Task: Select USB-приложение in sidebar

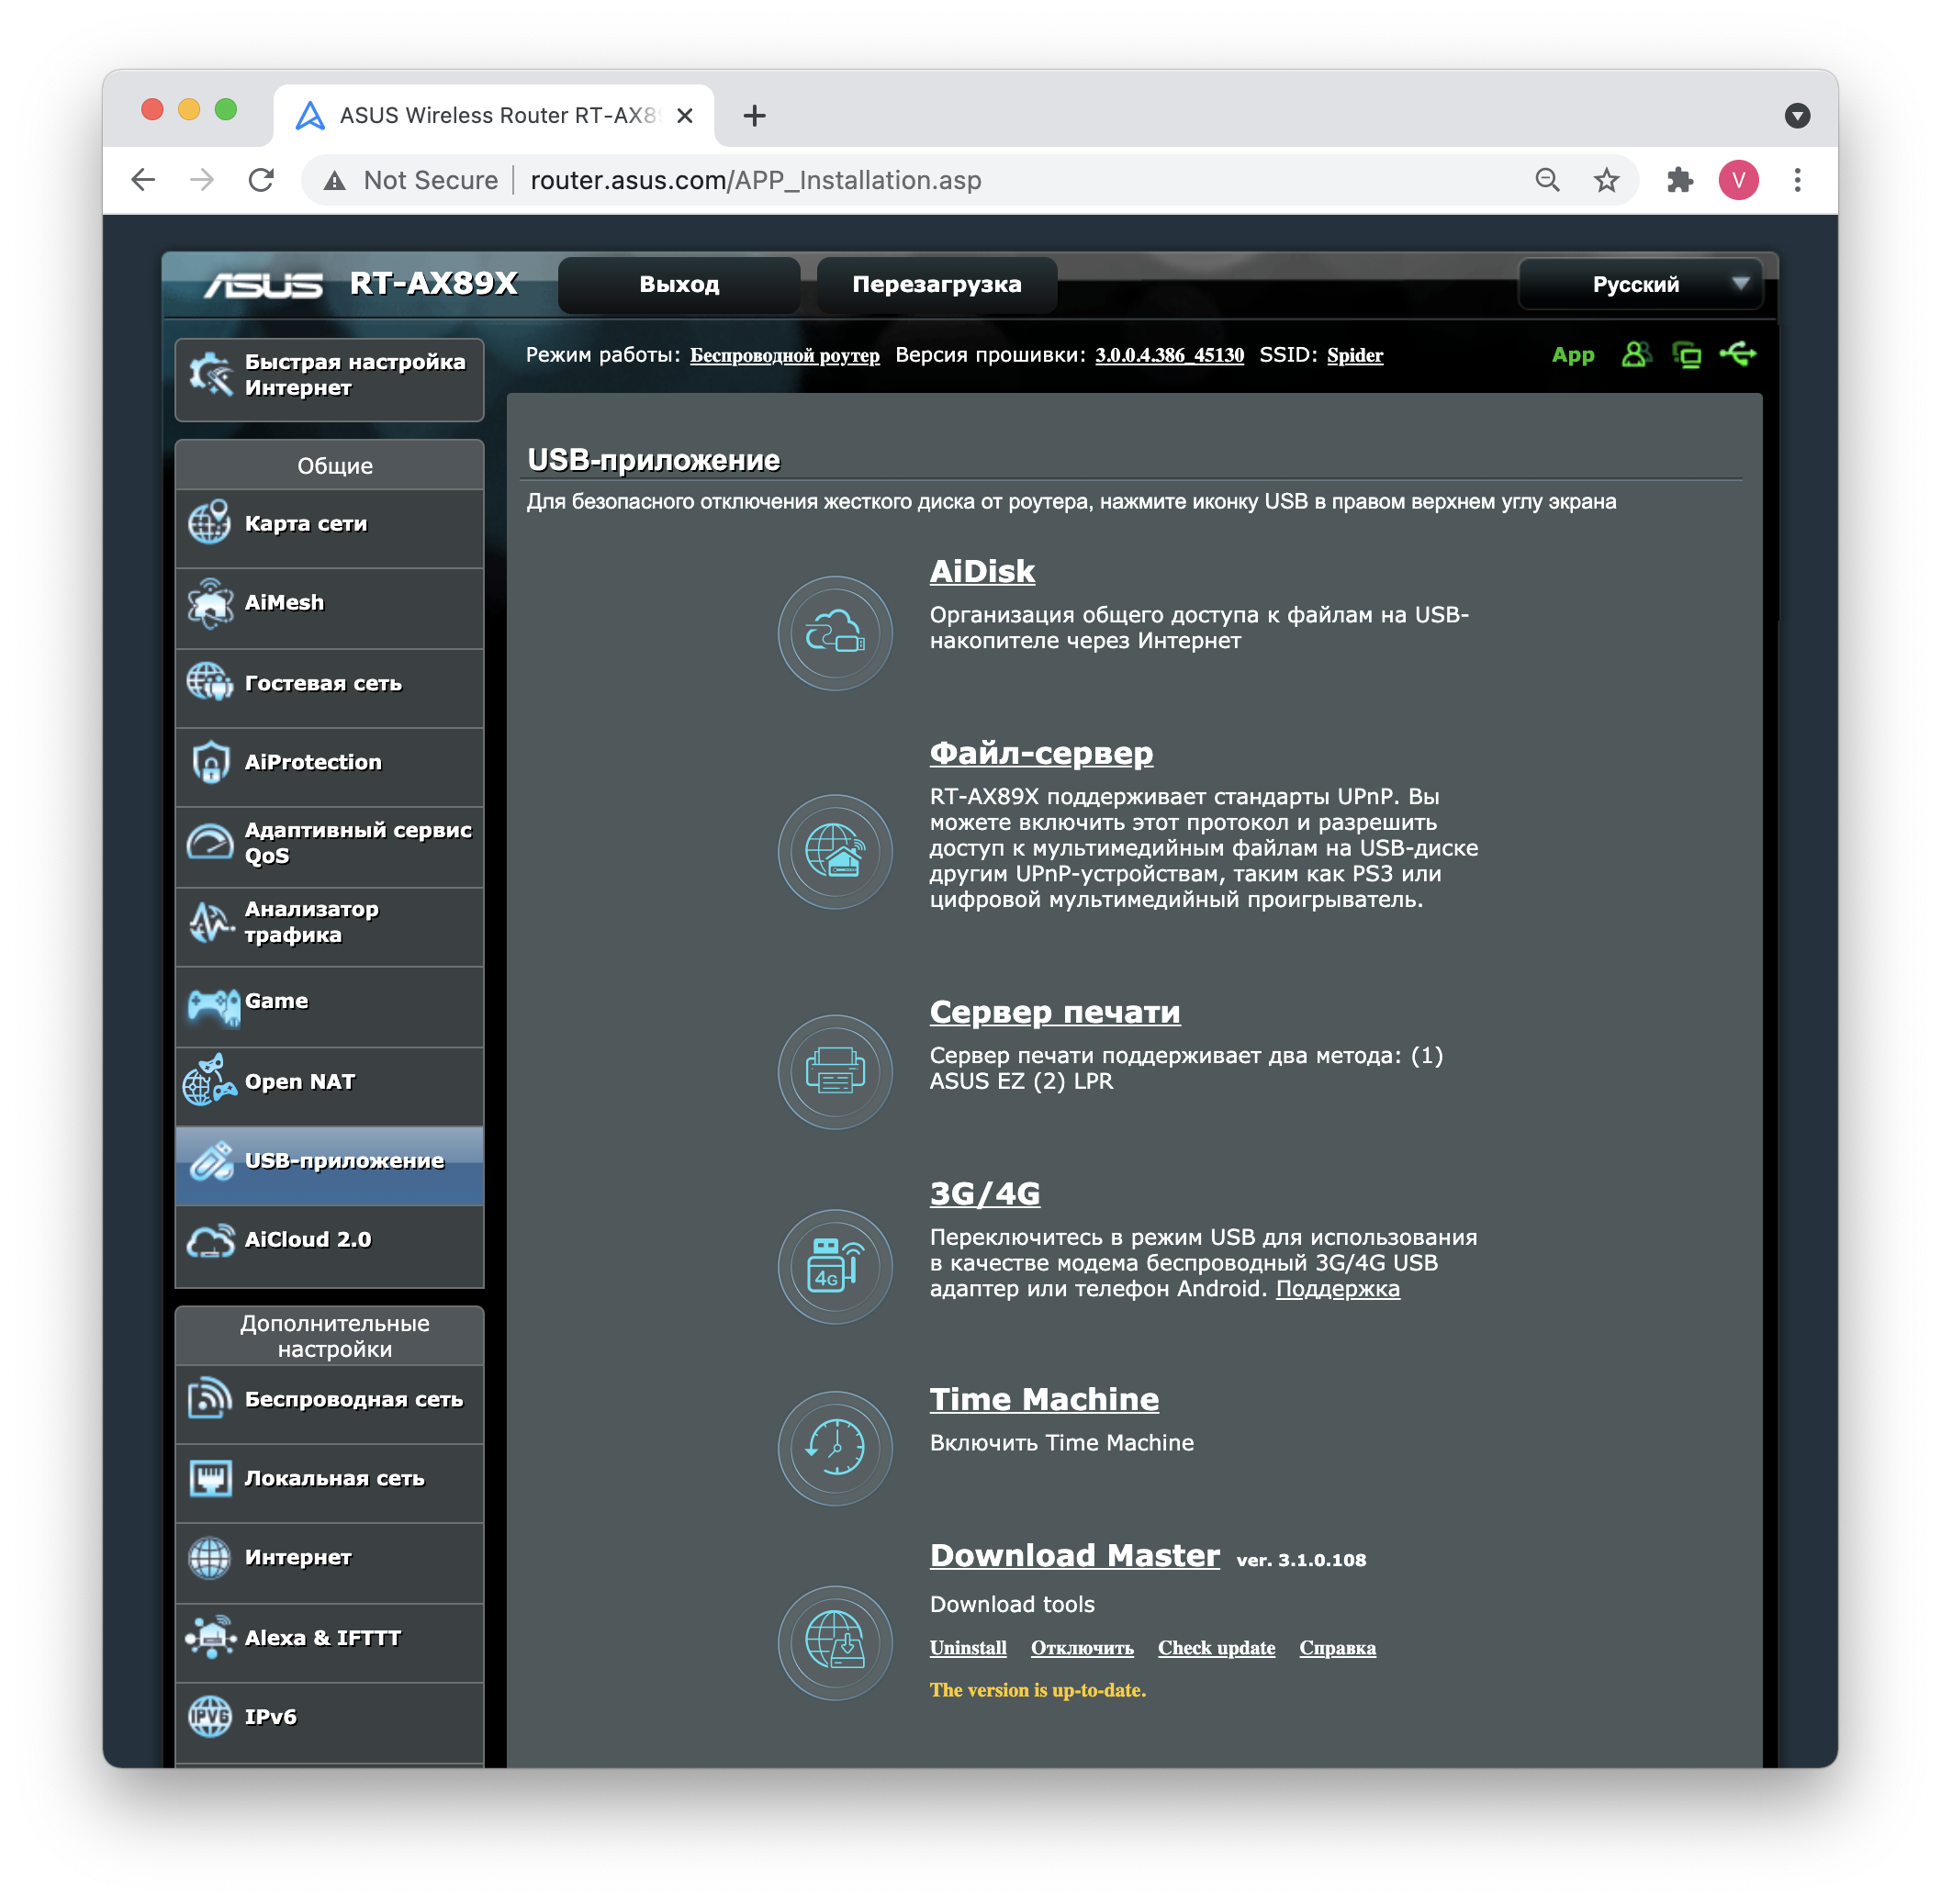Action: [x=329, y=1166]
